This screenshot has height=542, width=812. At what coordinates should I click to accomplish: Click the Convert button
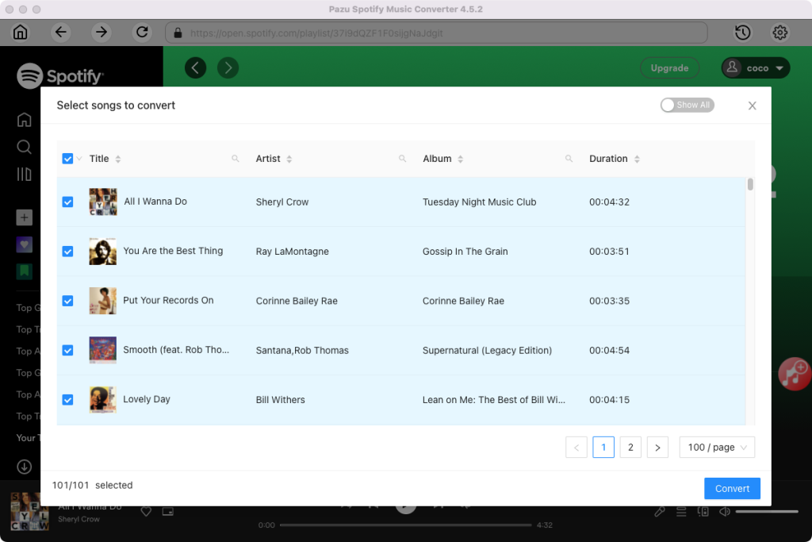pos(732,489)
